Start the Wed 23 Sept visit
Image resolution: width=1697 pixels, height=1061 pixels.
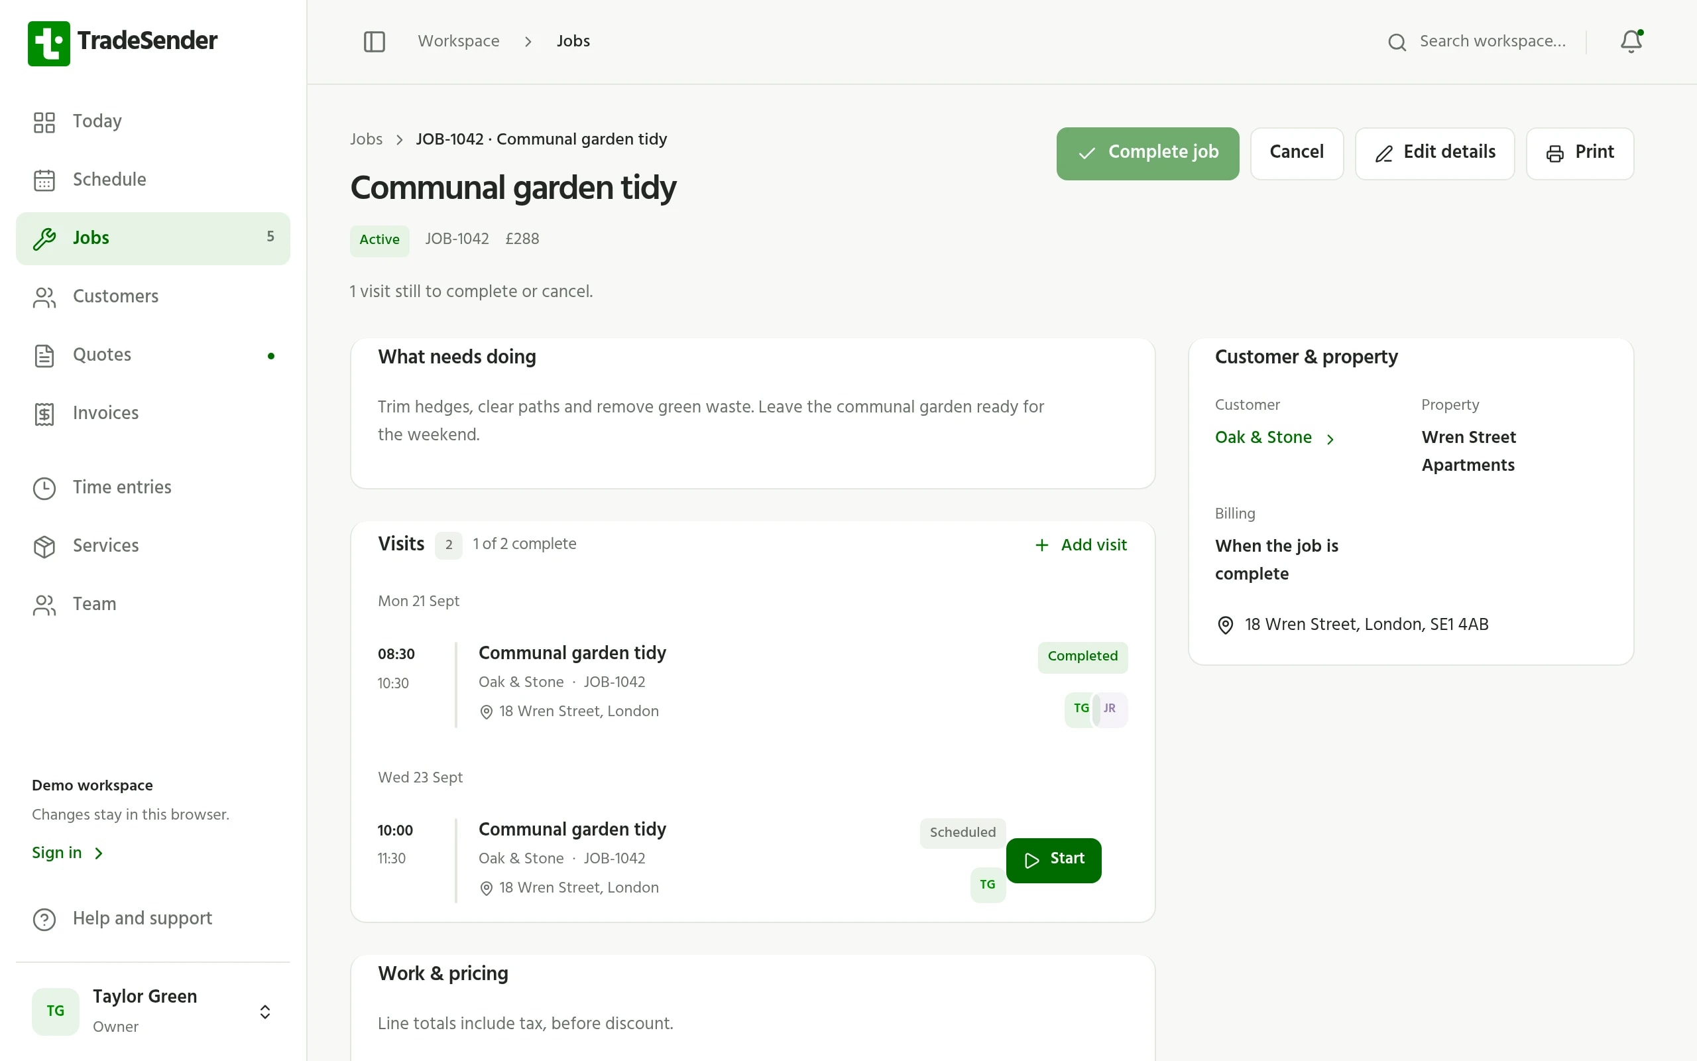(x=1053, y=860)
